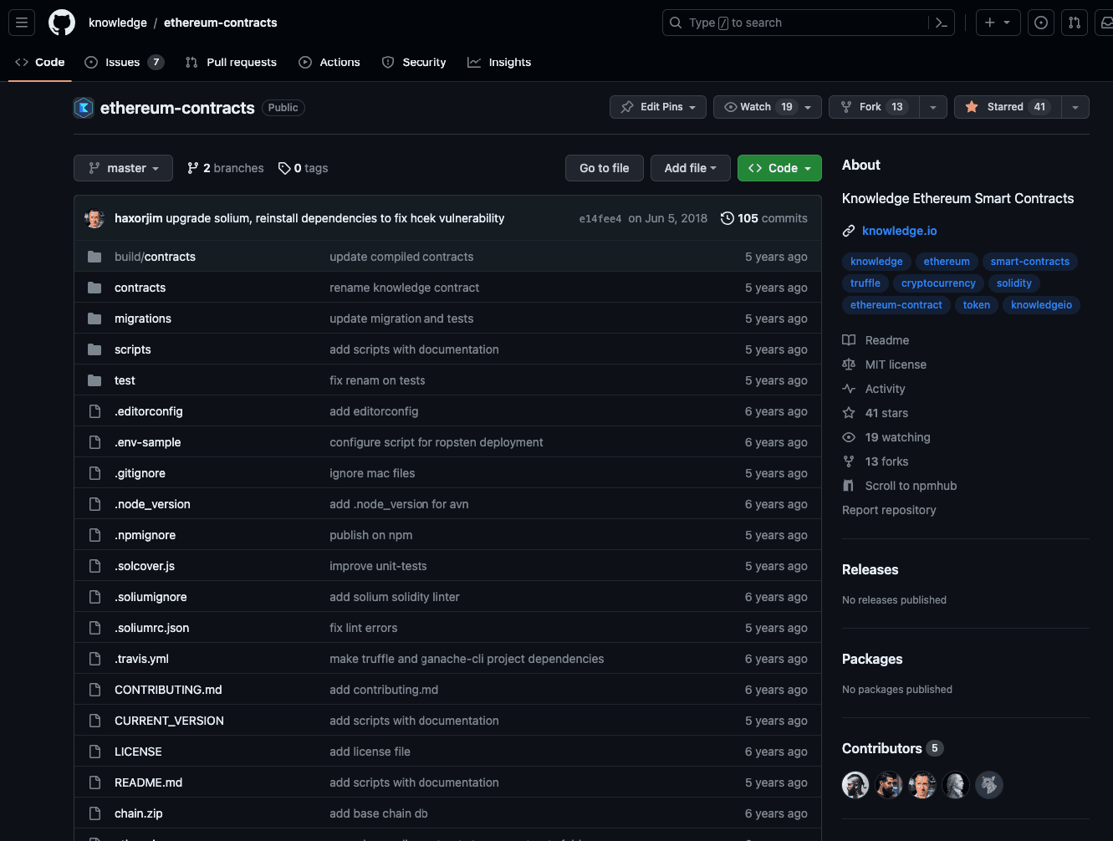1113x841 pixels.
Task: Open the command palette icon in search
Action: point(941,23)
